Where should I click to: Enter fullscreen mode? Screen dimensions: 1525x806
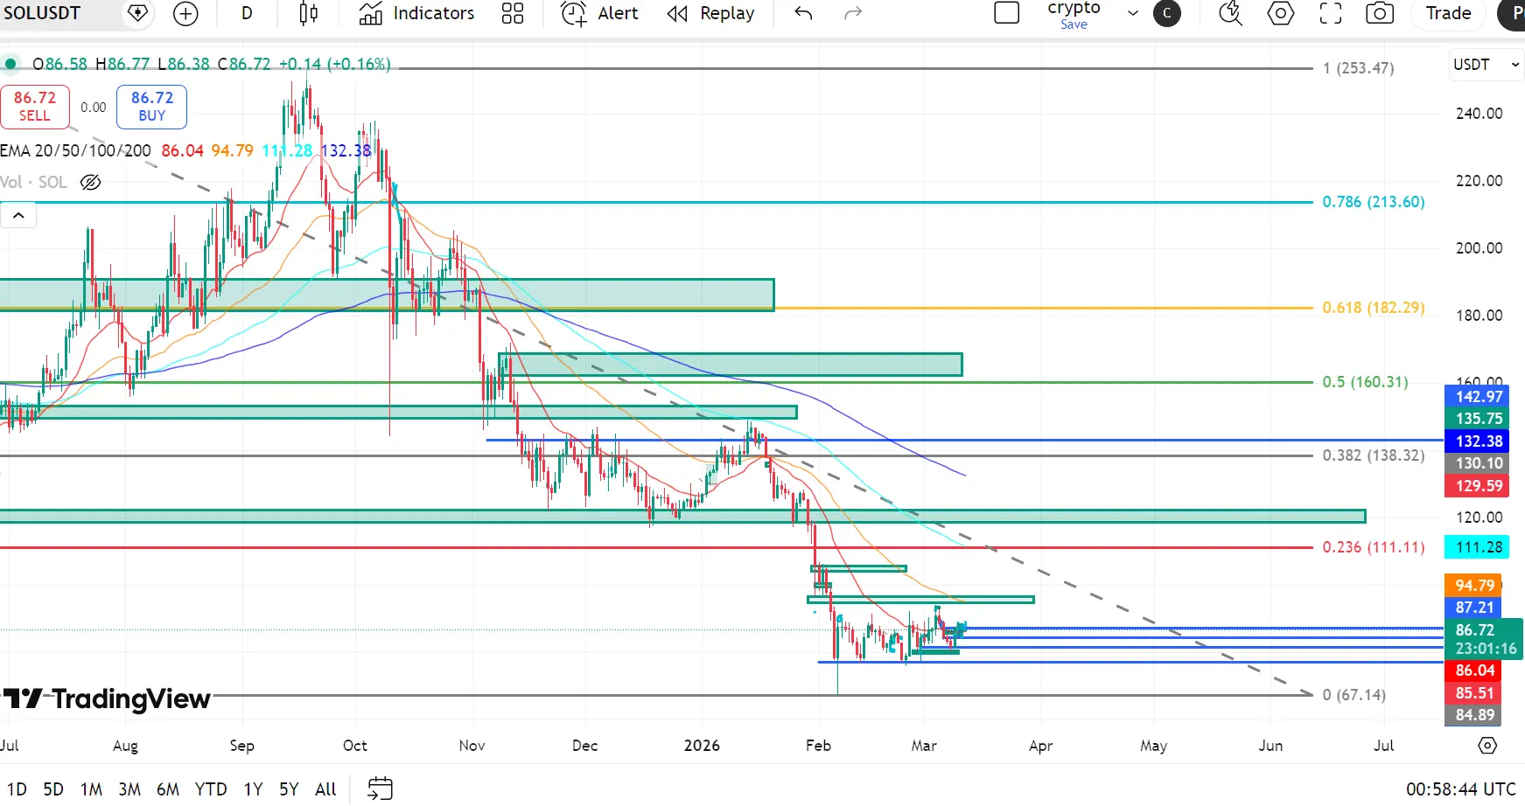[1331, 13]
